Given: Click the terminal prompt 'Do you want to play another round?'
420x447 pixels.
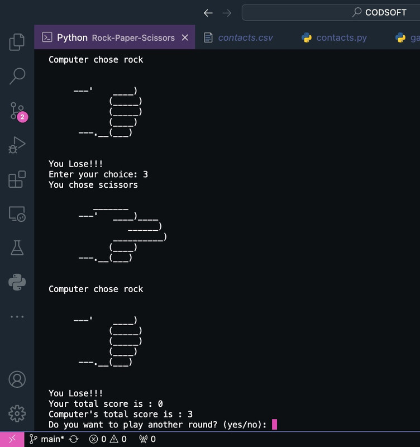Looking at the screenshot, I should click(x=133, y=425).
